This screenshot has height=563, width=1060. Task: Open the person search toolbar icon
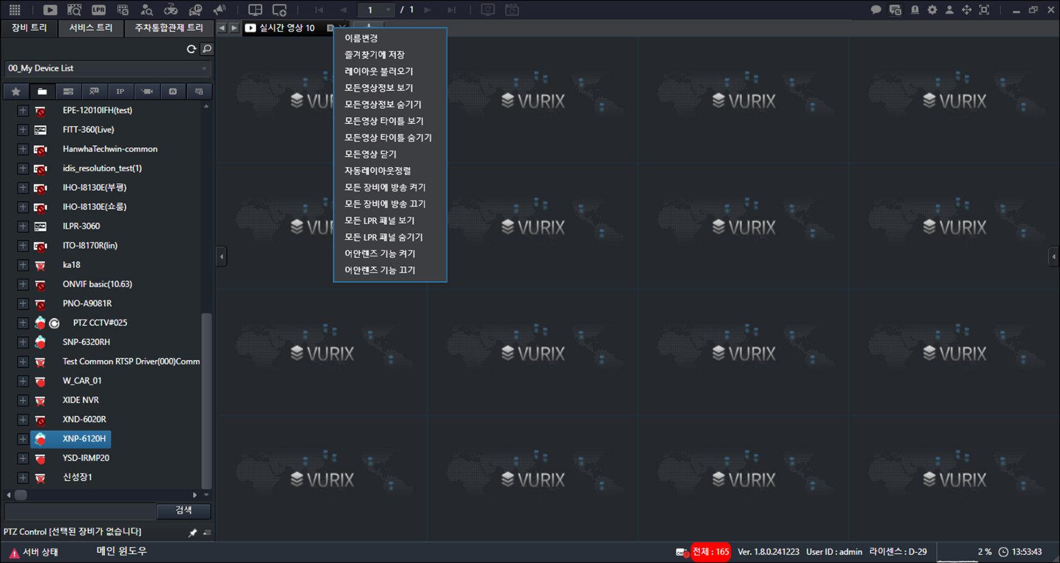147,10
